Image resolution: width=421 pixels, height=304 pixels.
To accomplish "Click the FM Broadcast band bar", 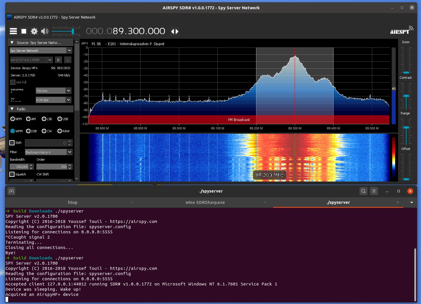I will [239, 120].
